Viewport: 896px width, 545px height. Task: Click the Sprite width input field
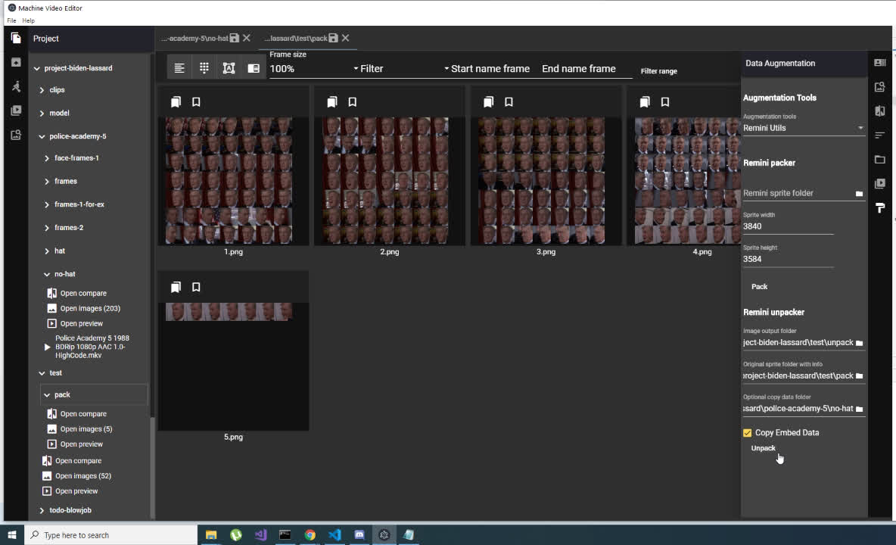coord(787,226)
